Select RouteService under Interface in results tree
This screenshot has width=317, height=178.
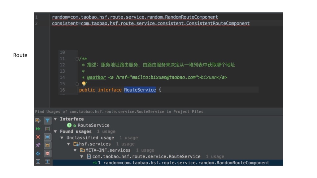[x=93, y=125]
